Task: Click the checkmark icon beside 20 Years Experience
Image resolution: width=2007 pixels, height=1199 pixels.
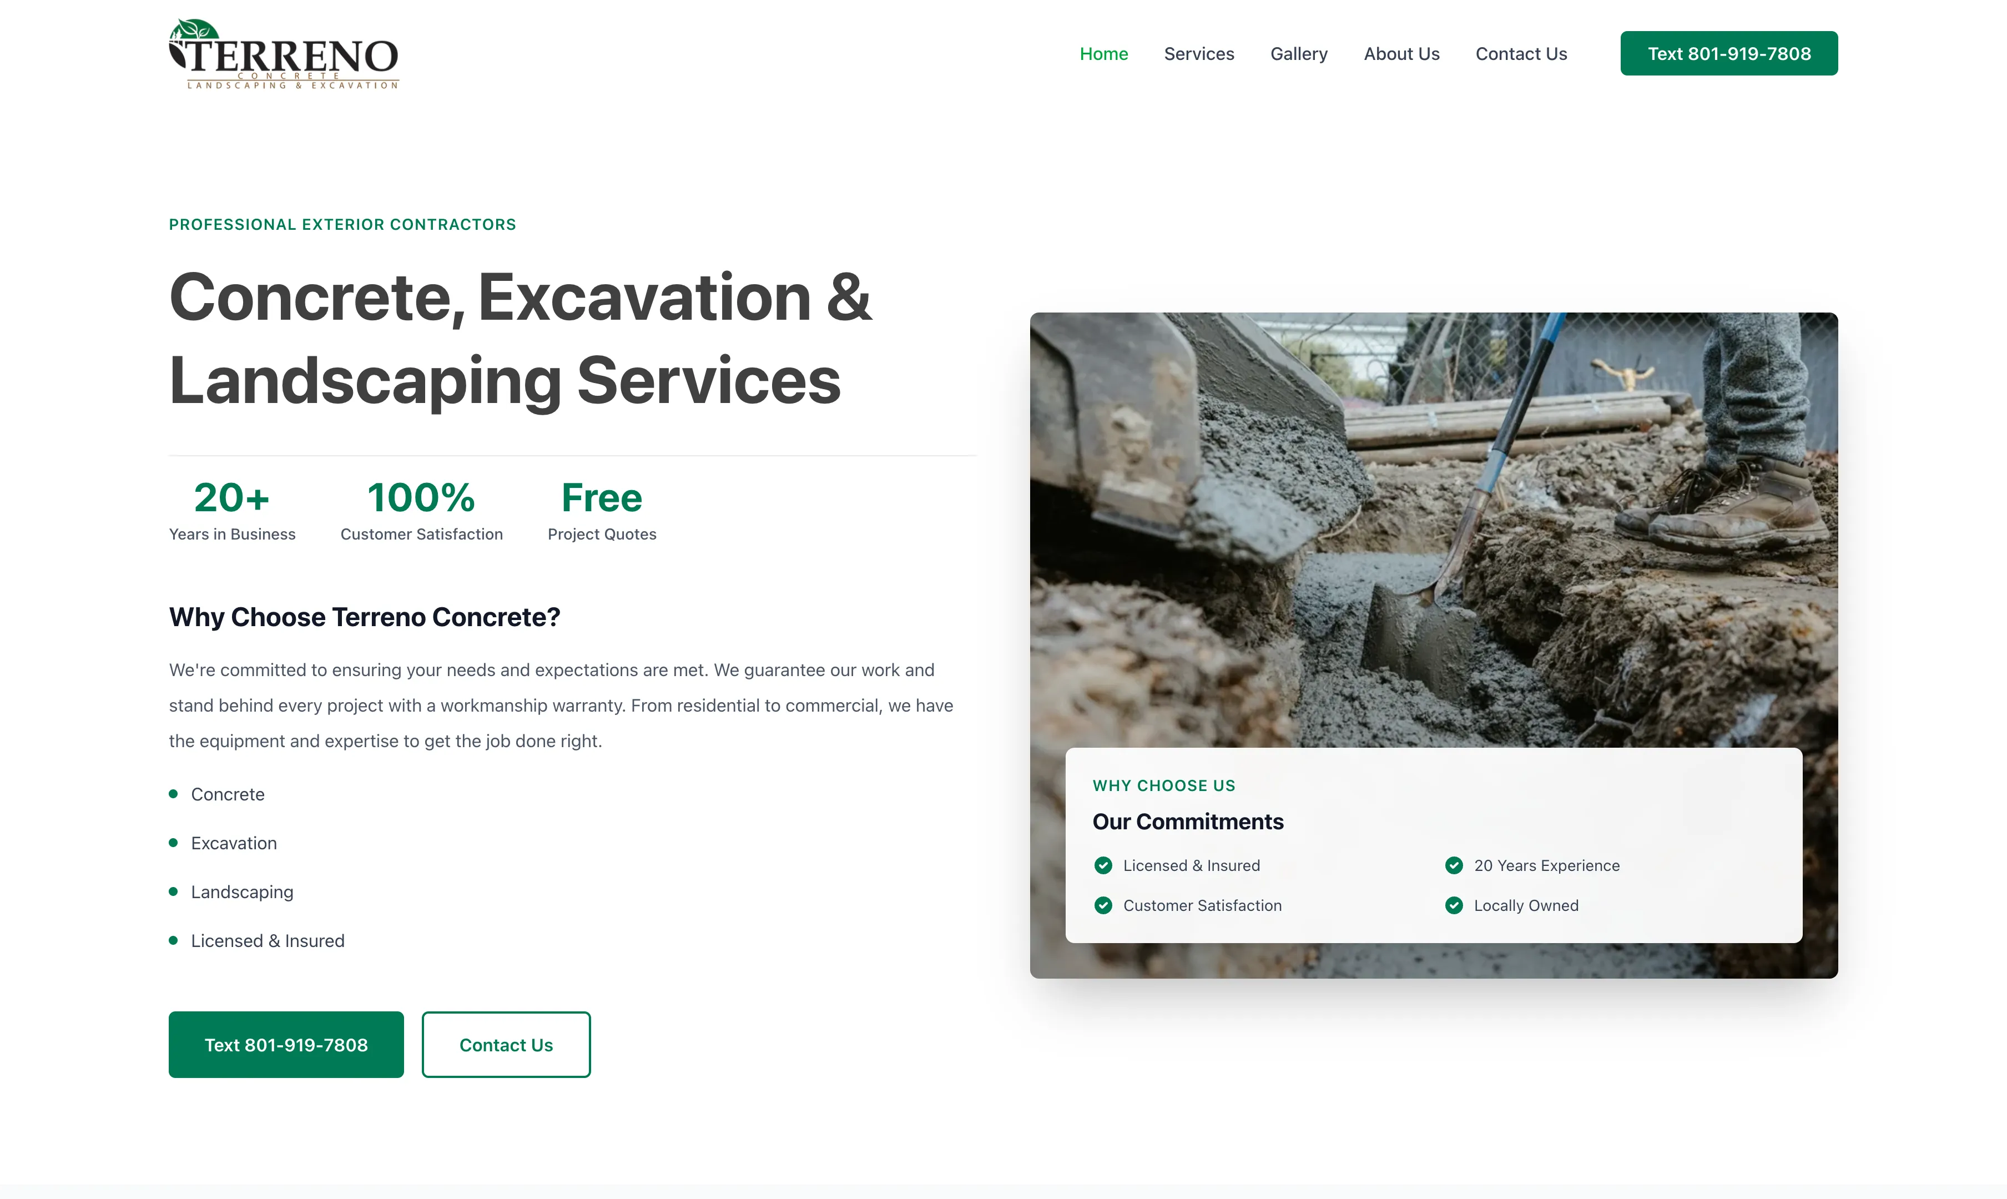Action: [1454, 865]
